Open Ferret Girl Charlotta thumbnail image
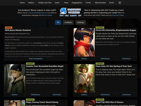Viewport: 141px width, 106px height. [84, 42]
